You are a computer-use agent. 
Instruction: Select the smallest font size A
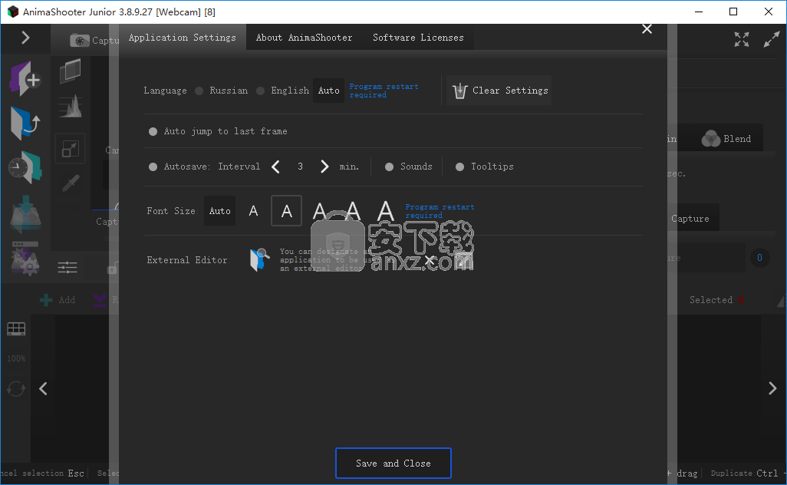[x=253, y=211]
